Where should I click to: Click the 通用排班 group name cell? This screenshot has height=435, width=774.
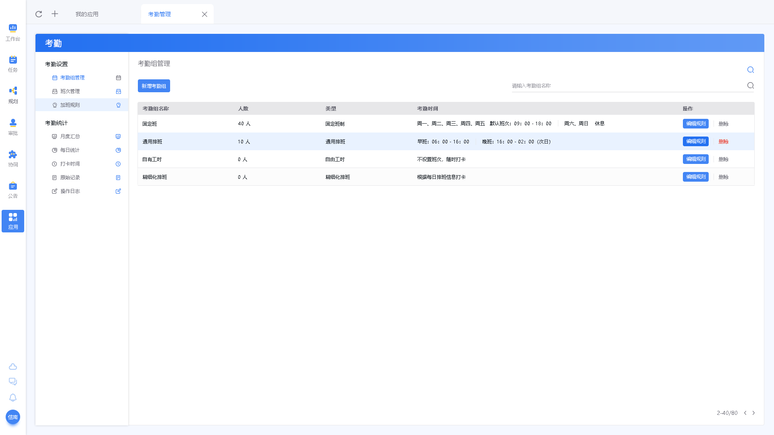(x=152, y=141)
